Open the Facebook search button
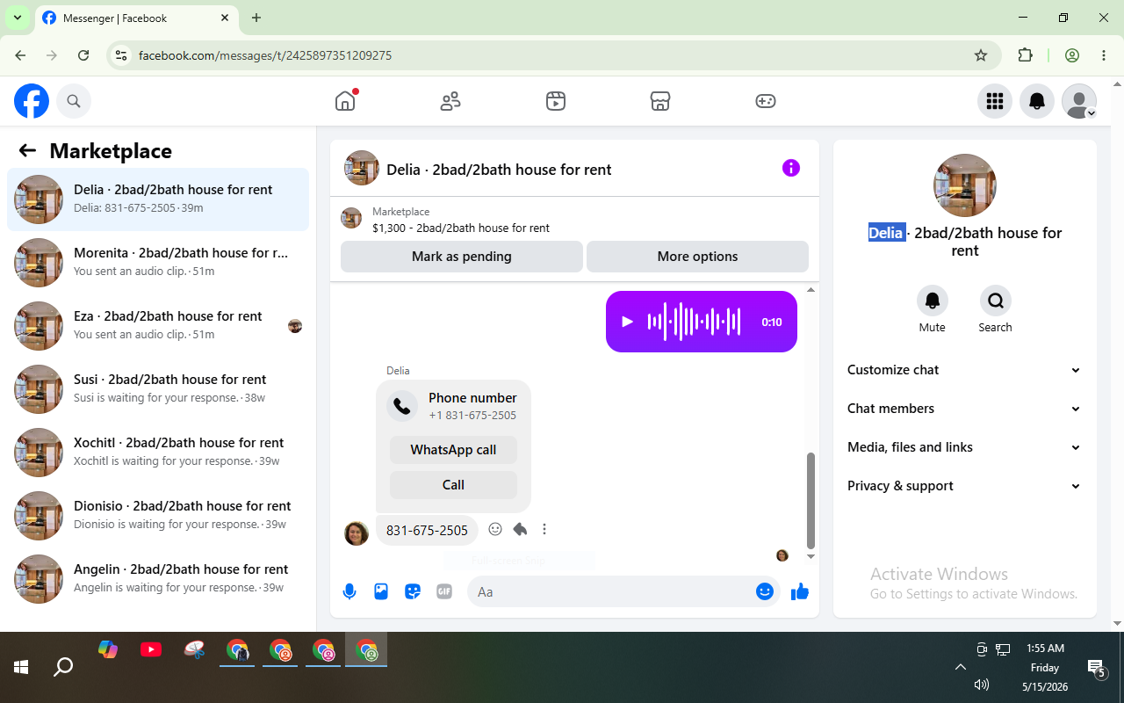The height and width of the screenshot is (703, 1124). pos(74,101)
